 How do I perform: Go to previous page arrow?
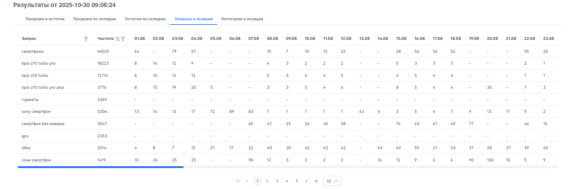click(248, 181)
